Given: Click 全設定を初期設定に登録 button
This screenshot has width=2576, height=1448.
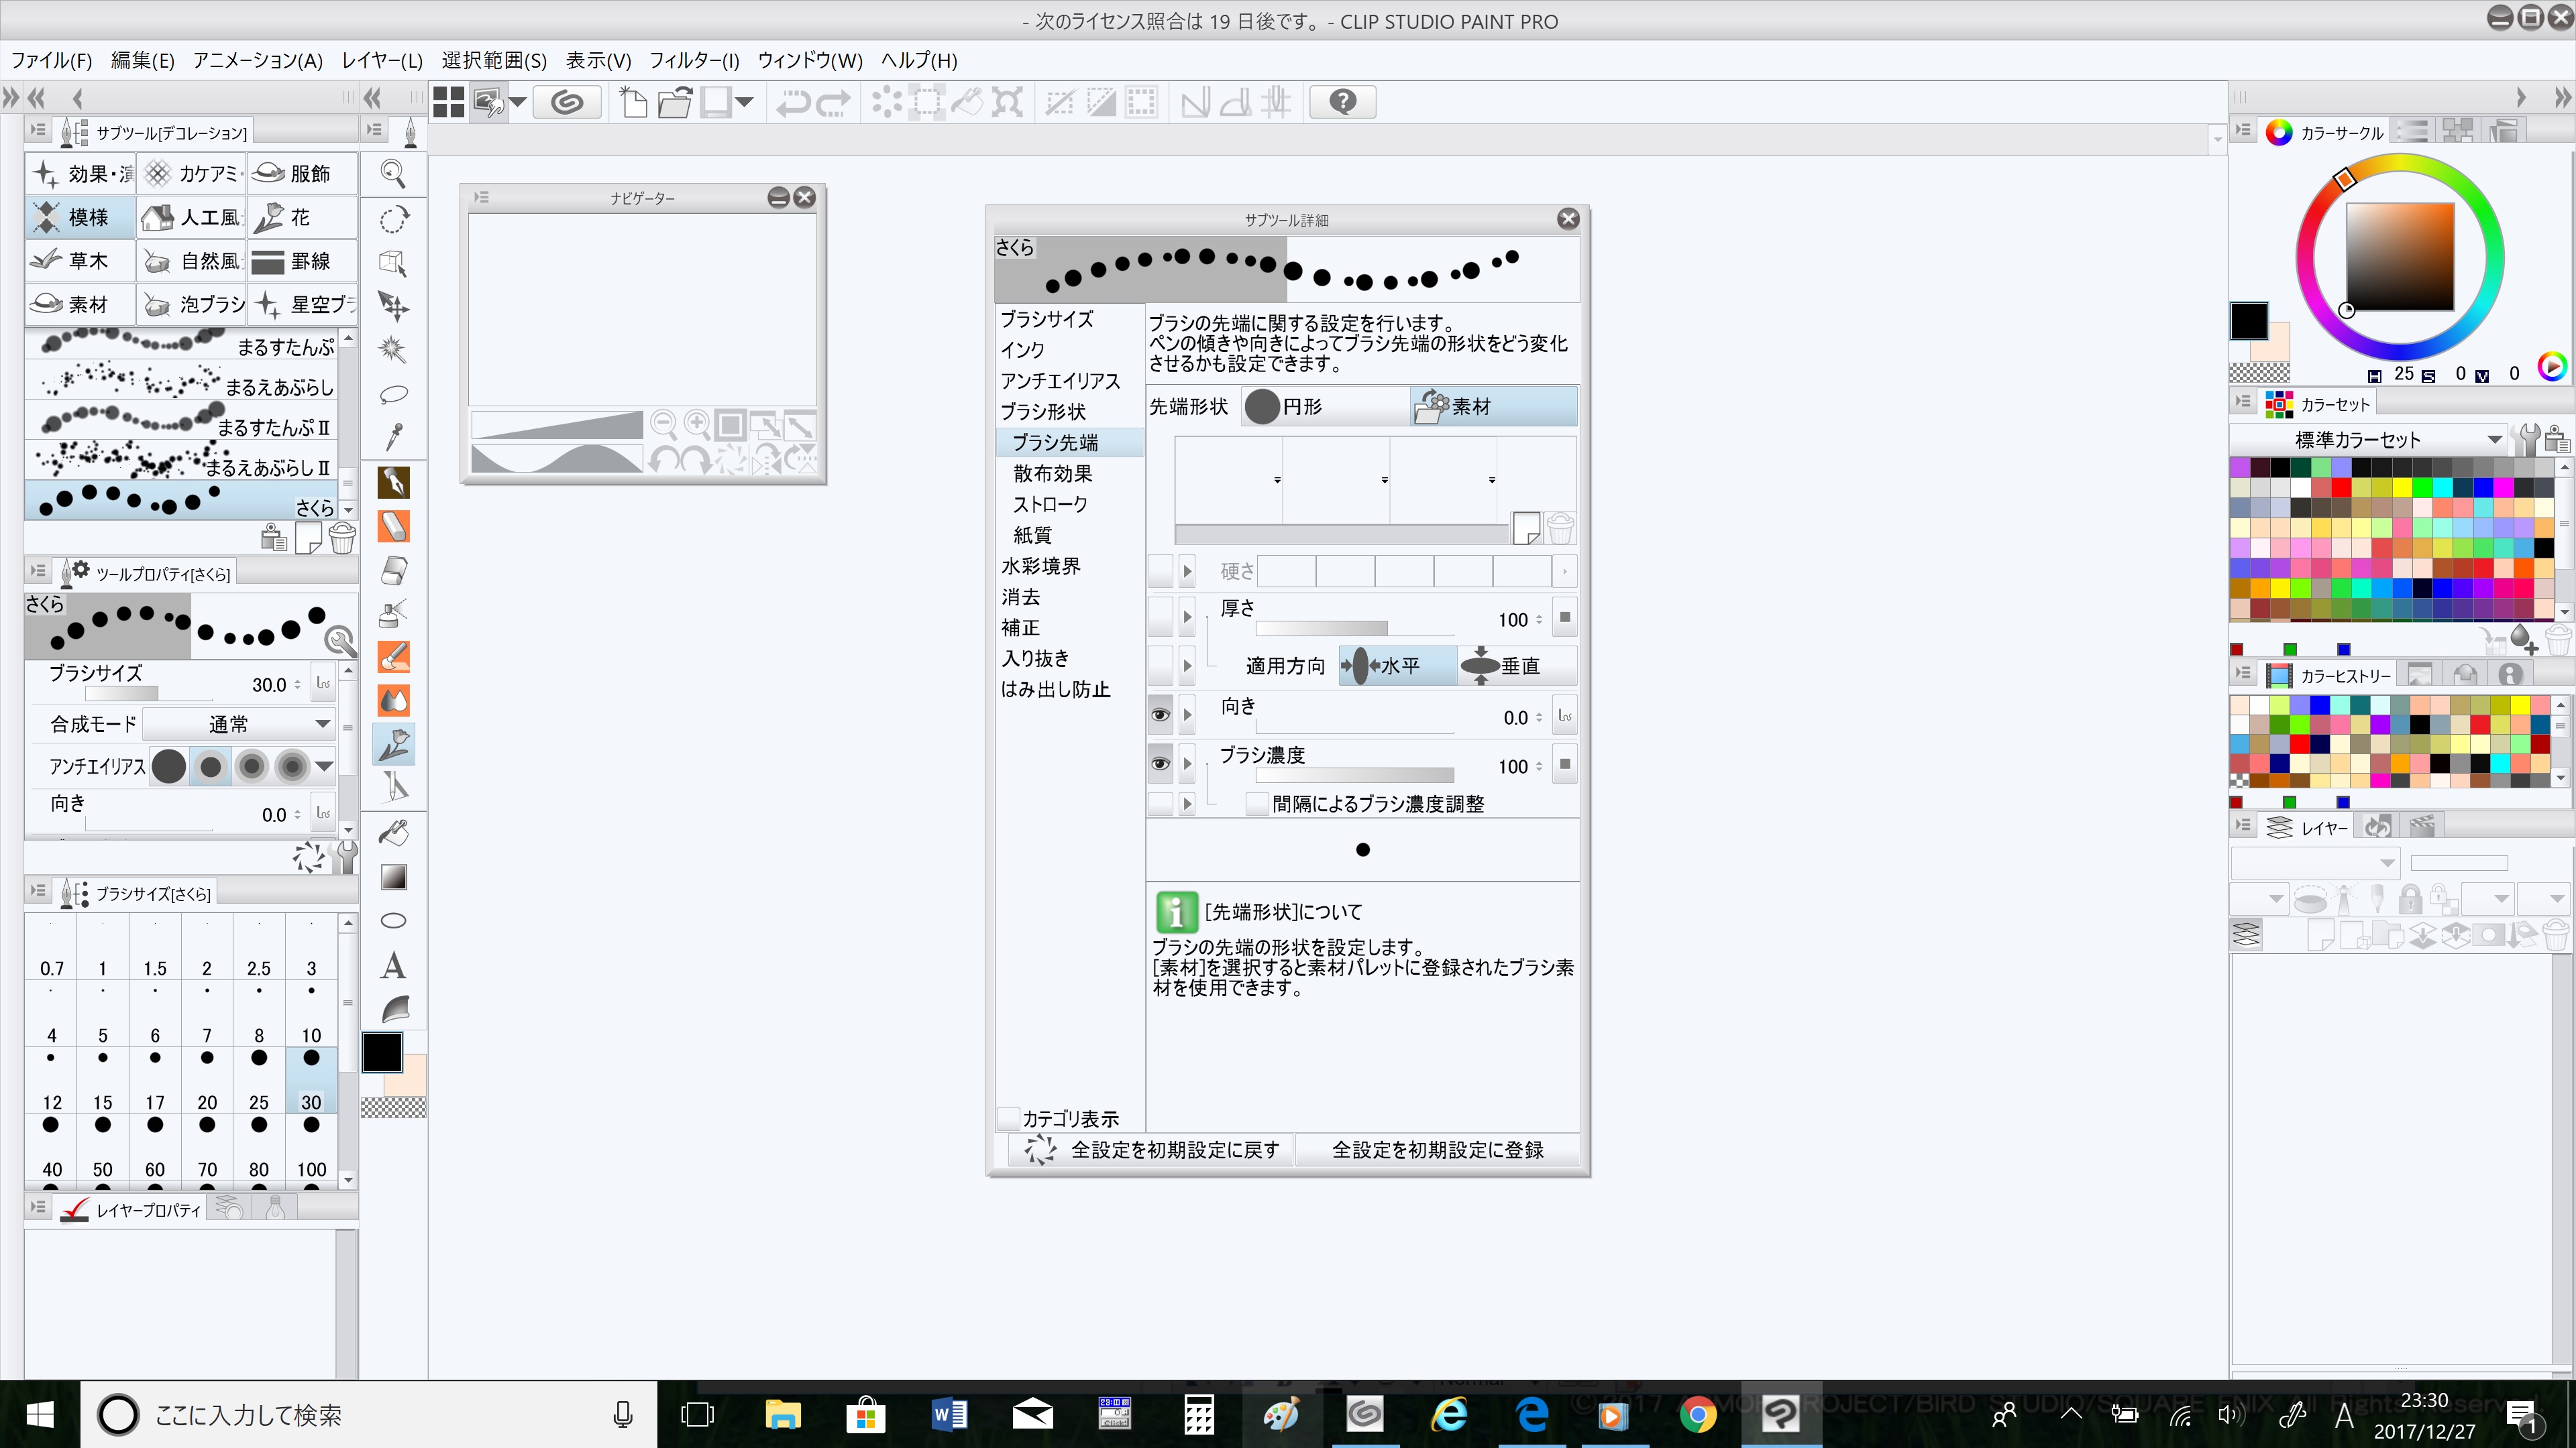Looking at the screenshot, I should [1437, 1149].
